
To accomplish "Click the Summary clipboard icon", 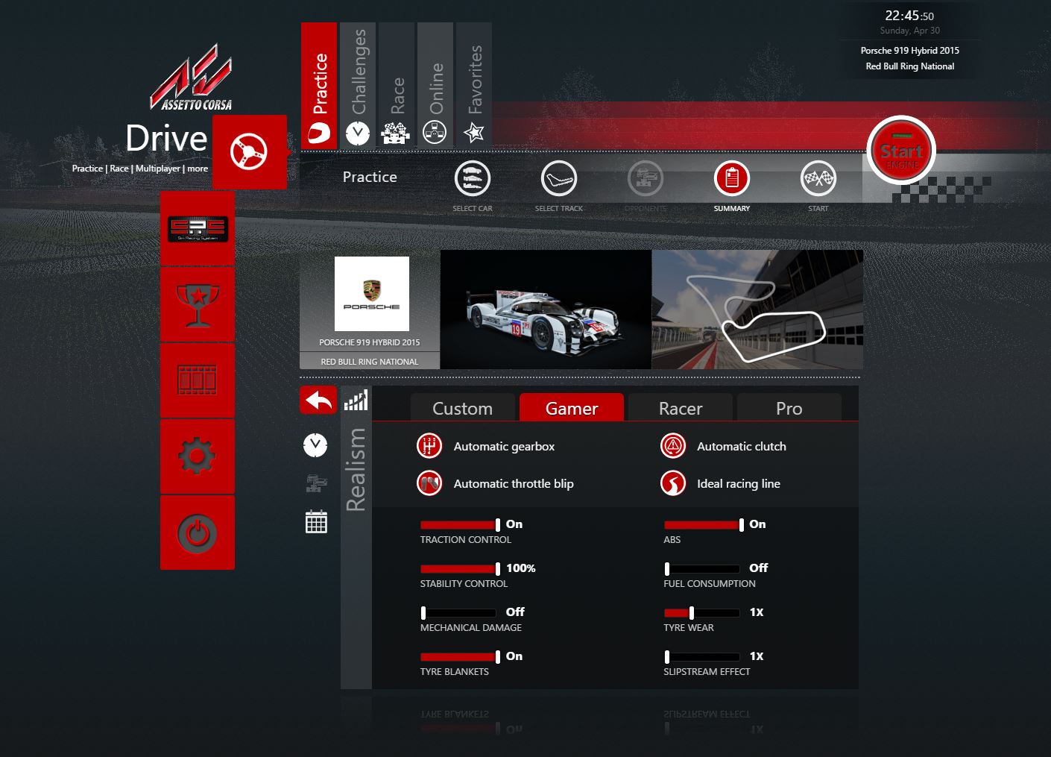I will click(731, 179).
